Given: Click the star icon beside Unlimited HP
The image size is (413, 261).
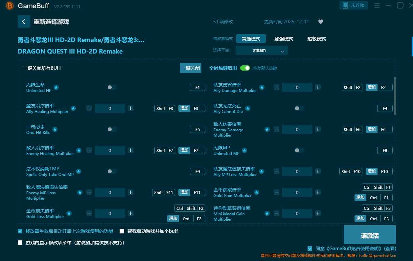Looking at the screenshot, I should coord(56,87).
